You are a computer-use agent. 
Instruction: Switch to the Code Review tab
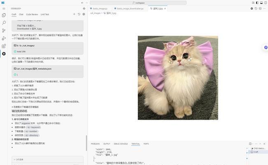32,14
